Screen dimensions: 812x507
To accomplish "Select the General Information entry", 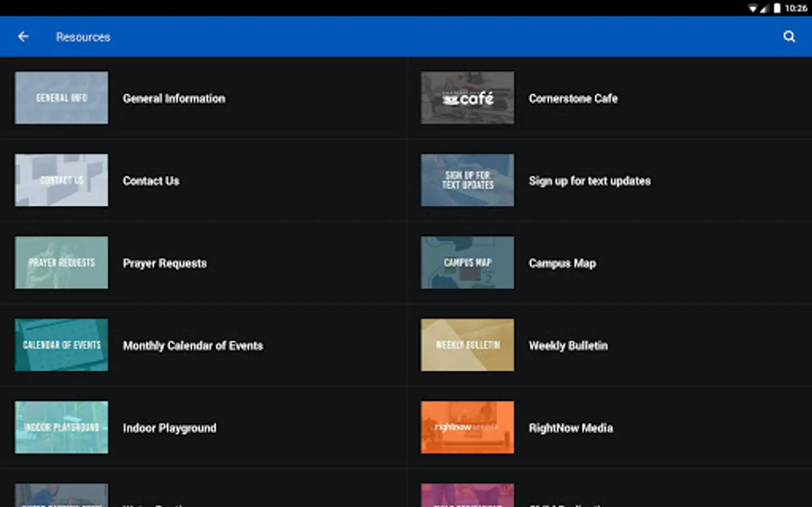I will click(x=174, y=99).
